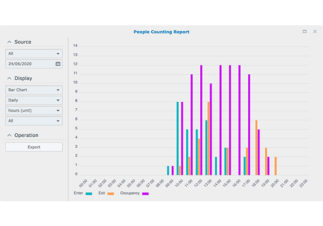The image size is (323, 226).
Task: Open the calendar icon in date field
Action: 58,64
